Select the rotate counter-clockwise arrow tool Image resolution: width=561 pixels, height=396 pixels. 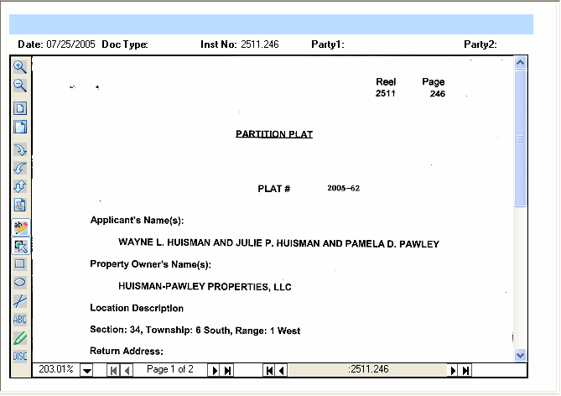click(x=20, y=168)
